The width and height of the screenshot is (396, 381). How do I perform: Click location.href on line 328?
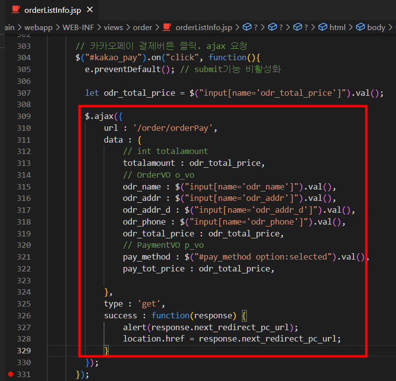coord(154,339)
